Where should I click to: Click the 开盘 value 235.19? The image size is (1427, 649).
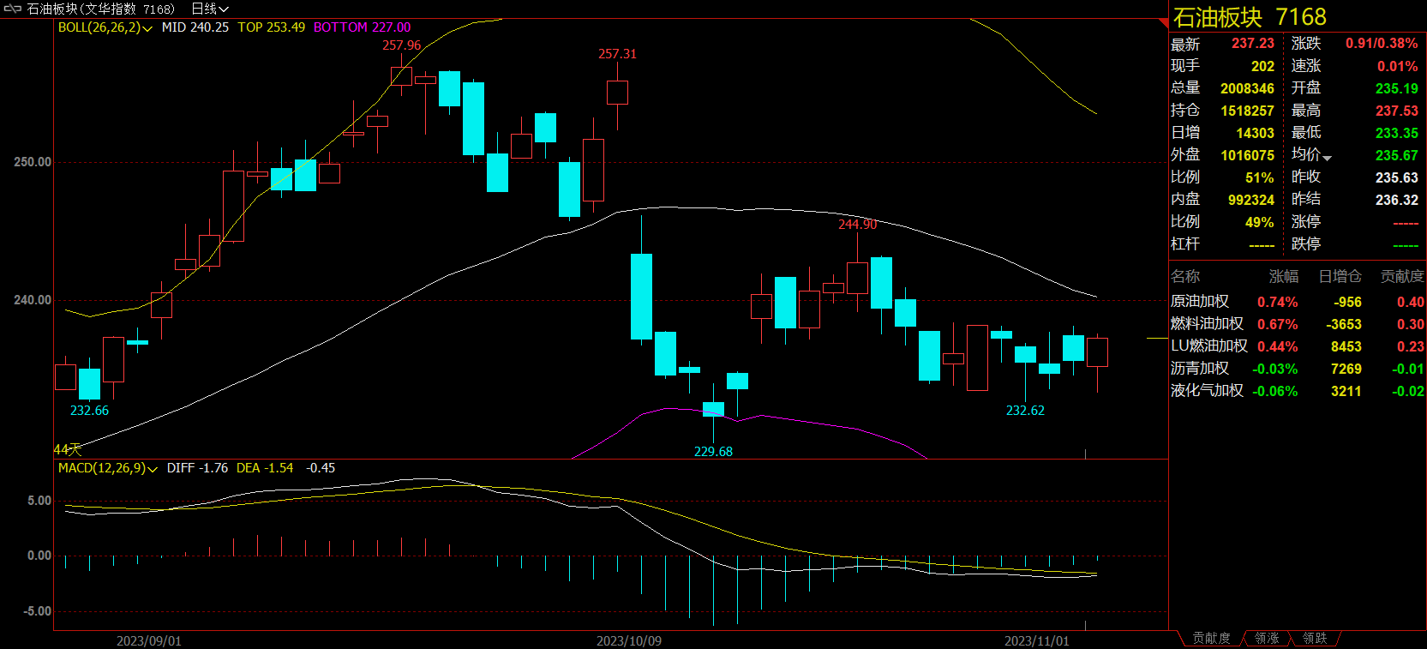click(x=1397, y=88)
